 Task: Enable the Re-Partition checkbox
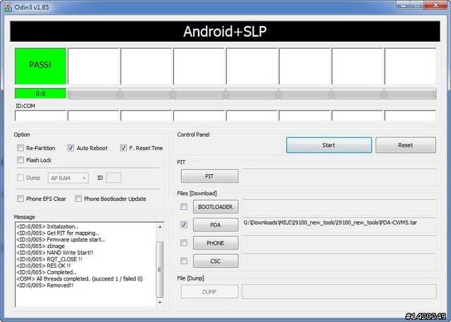tap(20, 148)
